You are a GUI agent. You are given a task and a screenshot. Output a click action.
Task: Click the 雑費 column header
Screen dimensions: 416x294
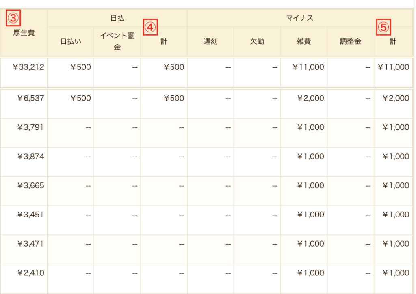(304, 41)
